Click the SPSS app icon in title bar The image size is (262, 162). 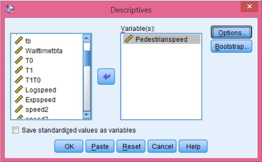[x=10, y=9]
